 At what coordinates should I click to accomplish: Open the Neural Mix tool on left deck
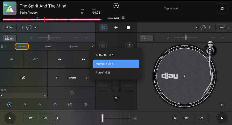[25, 104]
